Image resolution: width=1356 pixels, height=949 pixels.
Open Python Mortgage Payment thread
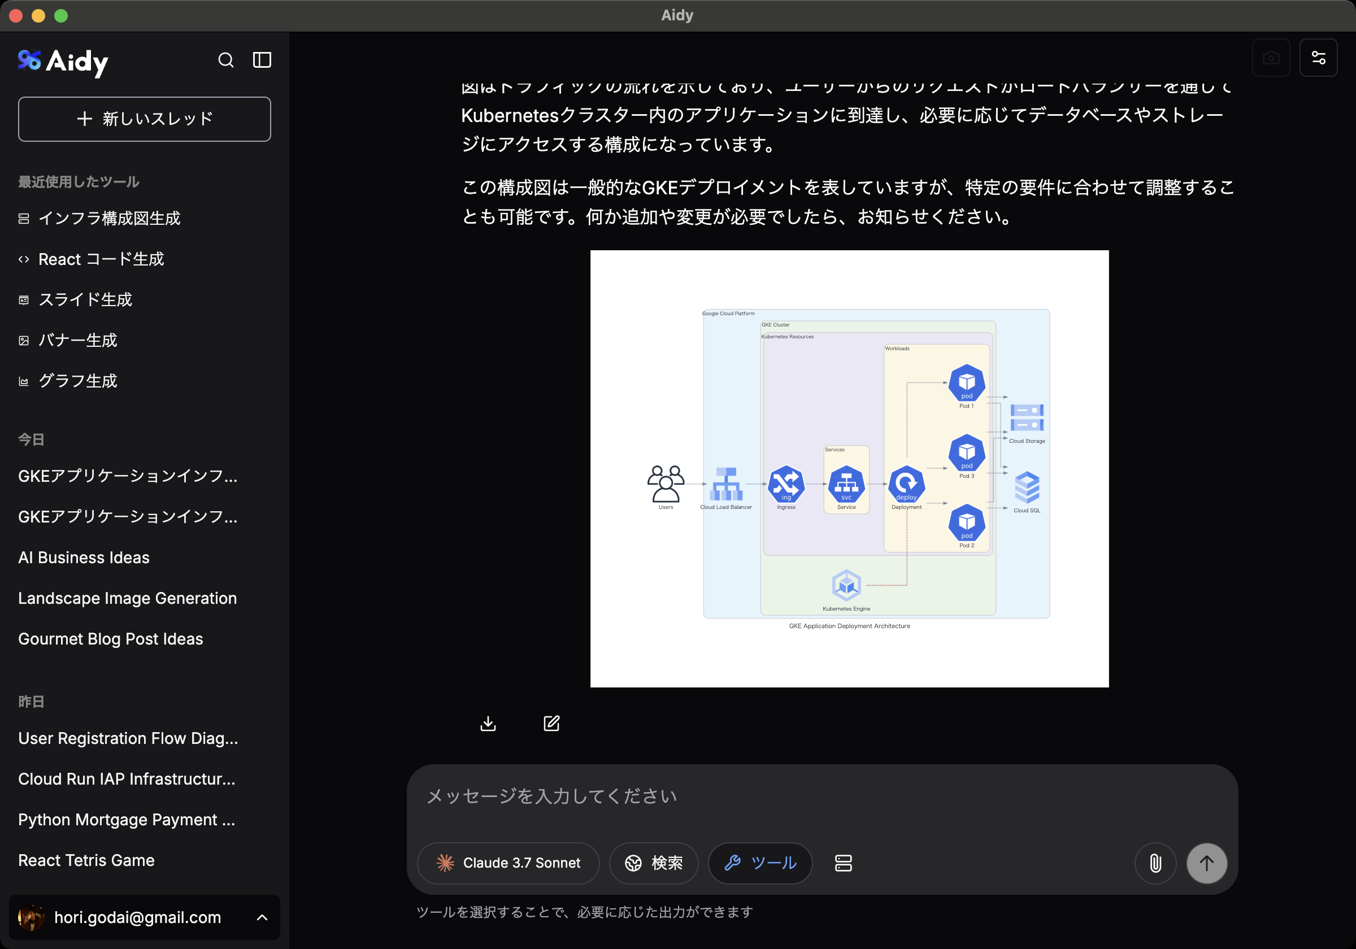click(127, 820)
